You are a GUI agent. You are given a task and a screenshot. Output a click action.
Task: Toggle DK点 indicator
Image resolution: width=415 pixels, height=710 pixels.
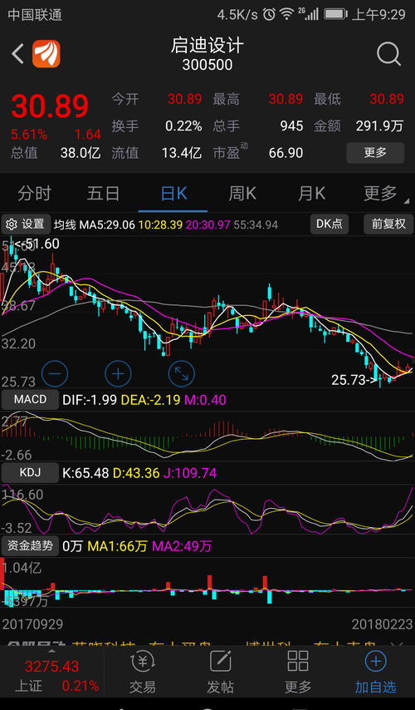click(x=330, y=224)
